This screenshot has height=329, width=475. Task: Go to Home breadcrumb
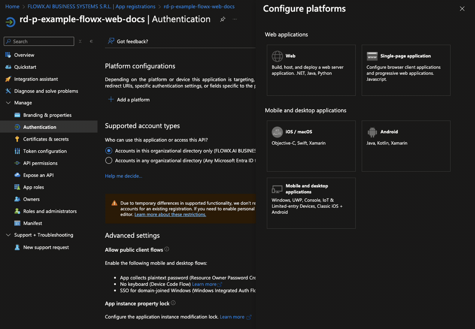tap(12, 6)
